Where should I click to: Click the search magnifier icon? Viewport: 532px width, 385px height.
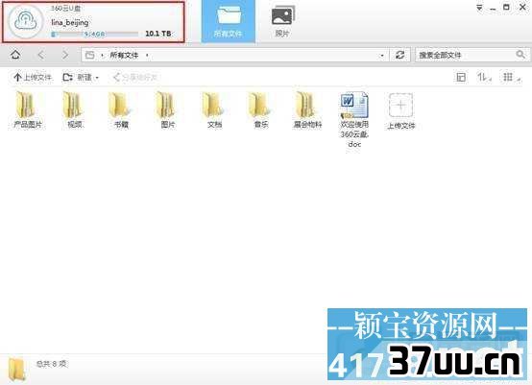point(520,55)
